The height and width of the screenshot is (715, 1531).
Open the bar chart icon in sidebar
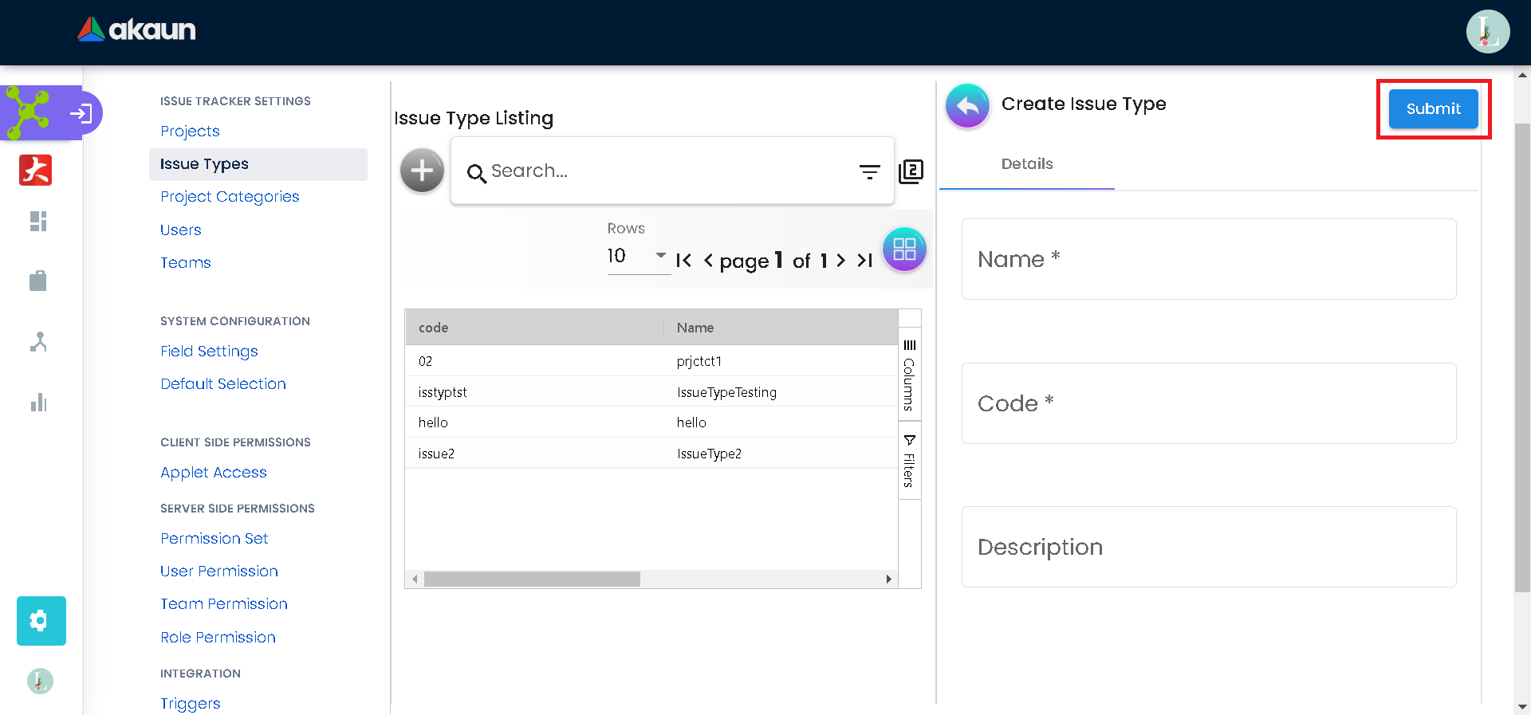tap(38, 403)
